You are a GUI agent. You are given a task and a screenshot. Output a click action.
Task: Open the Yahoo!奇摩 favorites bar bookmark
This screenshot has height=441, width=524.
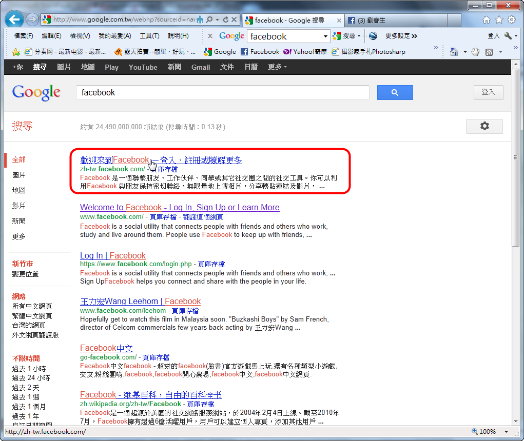(305, 52)
